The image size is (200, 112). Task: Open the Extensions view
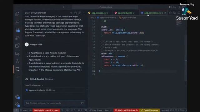point(17,45)
